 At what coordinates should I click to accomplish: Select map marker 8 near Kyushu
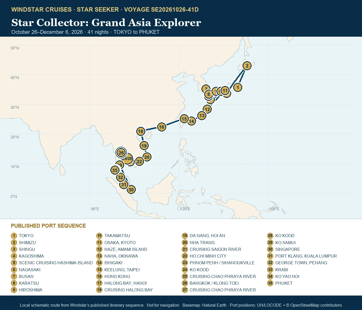coord(209,94)
